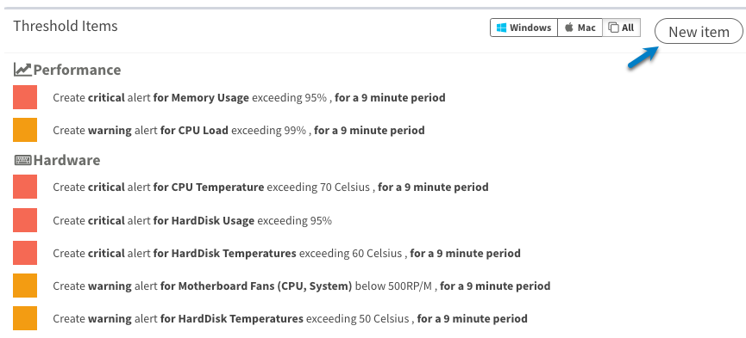Click the Windows logo filter icon
This screenshot has height=338, width=746.
click(501, 28)
